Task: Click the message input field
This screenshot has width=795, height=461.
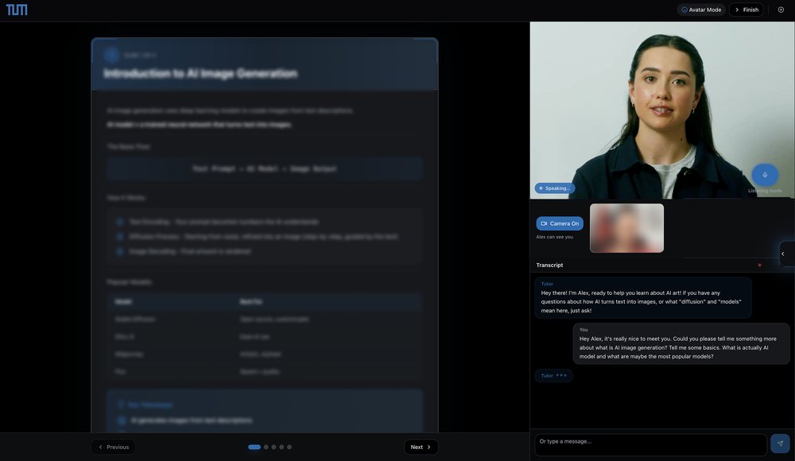Action: click(650, 445)
